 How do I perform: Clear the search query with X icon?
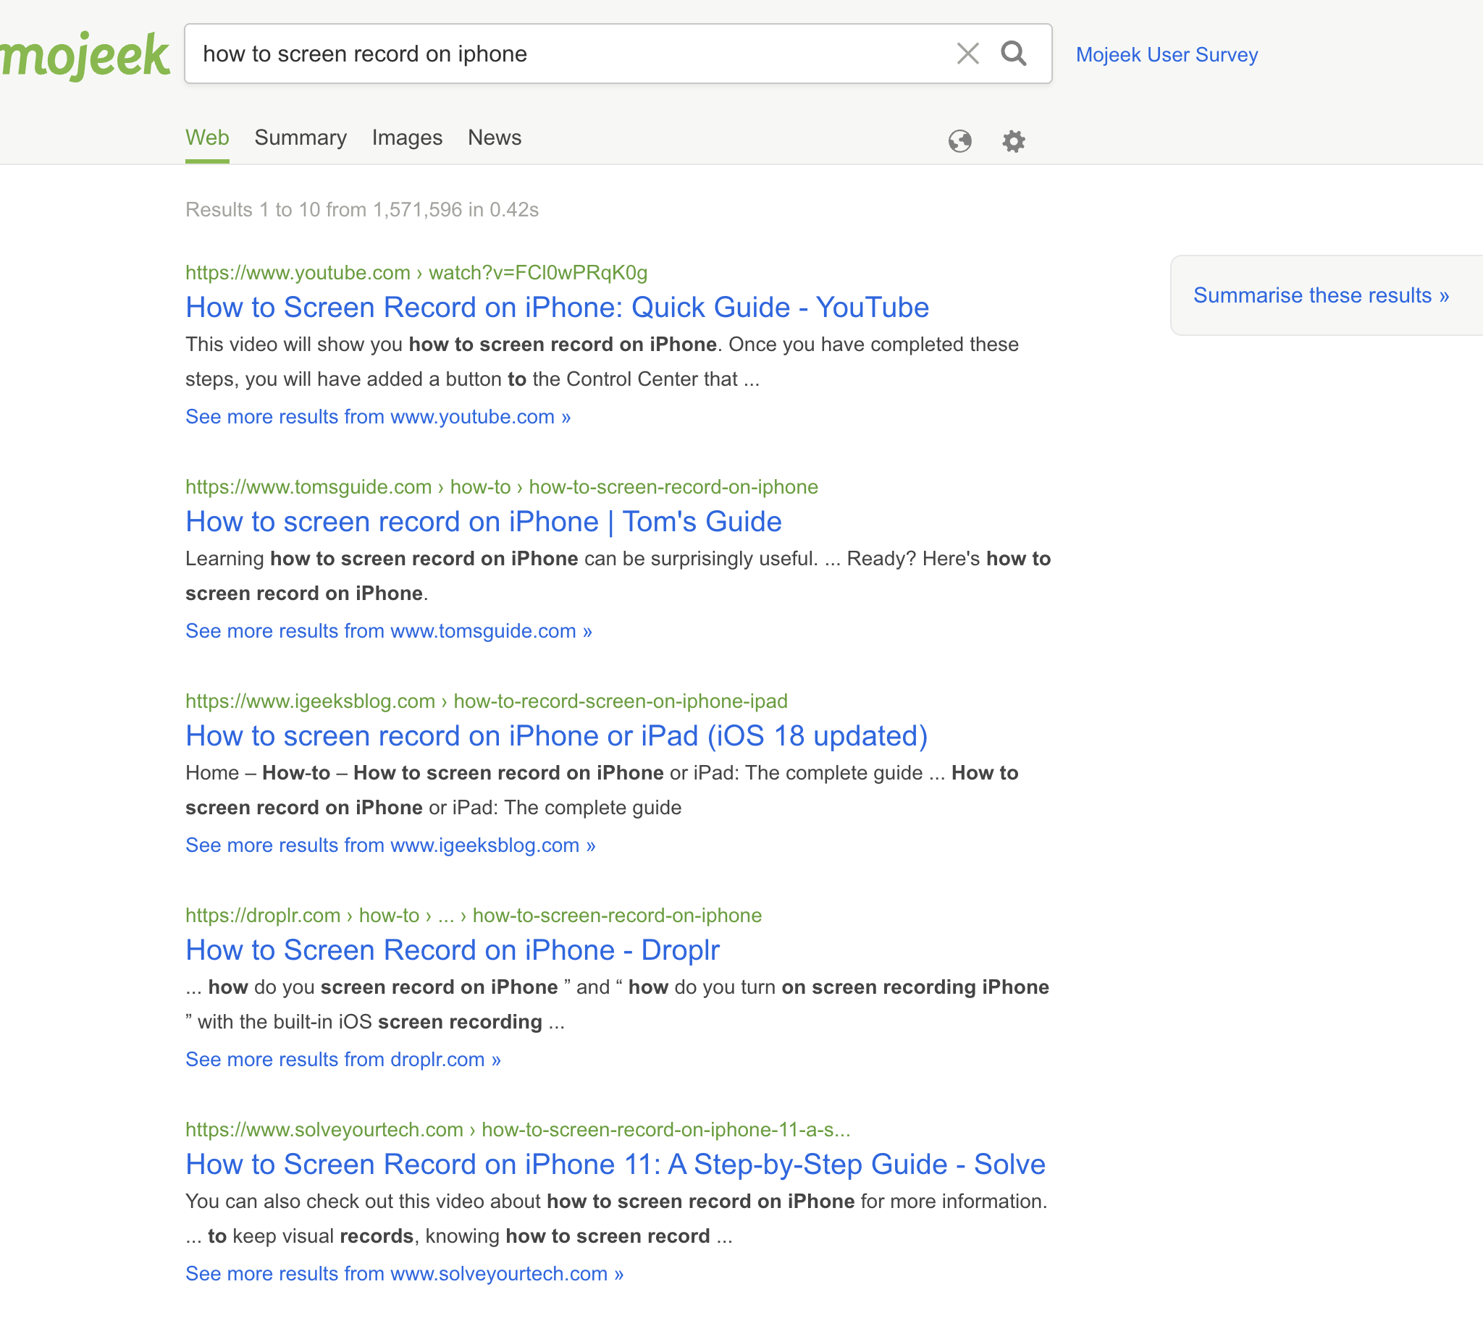[x=967, y=53]
